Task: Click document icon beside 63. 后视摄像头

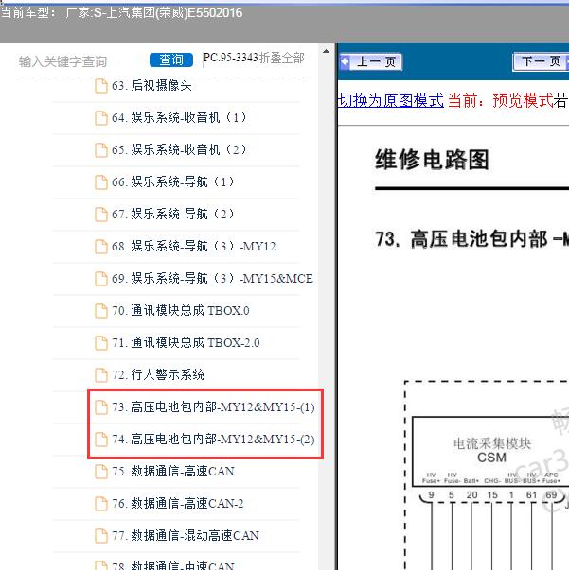Action: pos(101,86)
